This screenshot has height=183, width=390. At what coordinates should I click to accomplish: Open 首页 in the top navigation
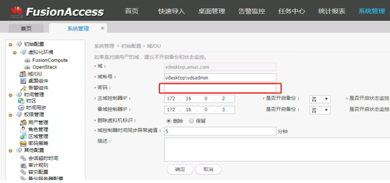[x=132, y=11]
